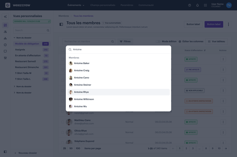Click magnifier in Rechercher un membre field
Image resolution: width=237 pixels, height=157 pixels.
(x=112, y=42)
